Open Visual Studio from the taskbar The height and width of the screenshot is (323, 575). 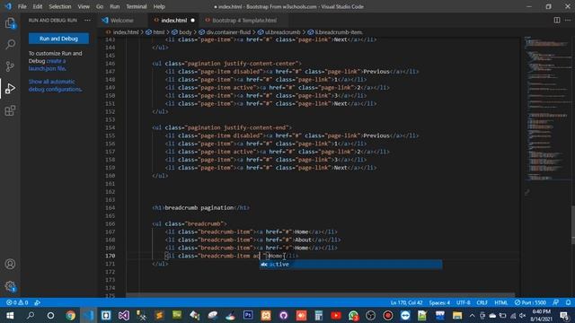coord(124,315)
